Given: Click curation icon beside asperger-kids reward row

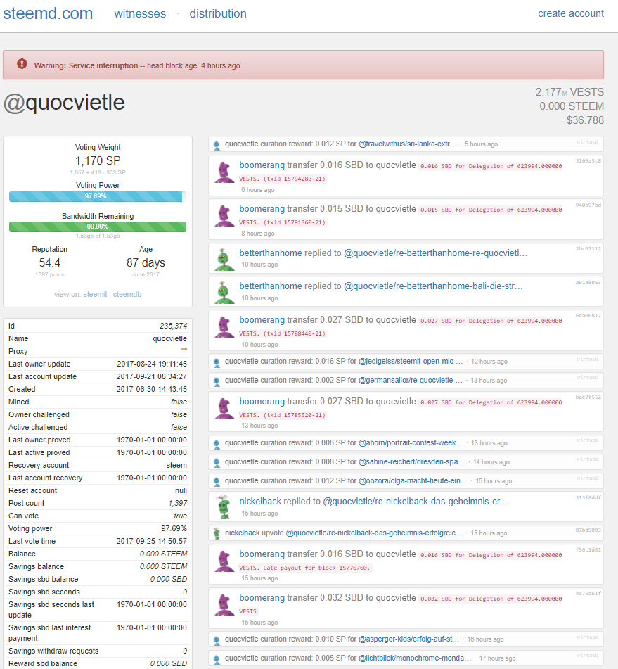Looking at the screenshot, I should pos(217,640).
